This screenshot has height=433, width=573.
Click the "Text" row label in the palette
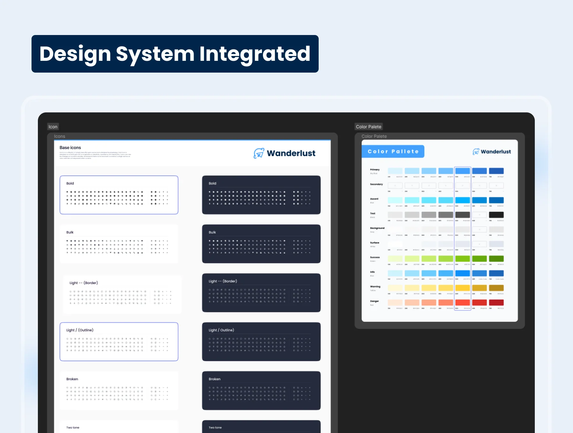(x=372, y=214)
